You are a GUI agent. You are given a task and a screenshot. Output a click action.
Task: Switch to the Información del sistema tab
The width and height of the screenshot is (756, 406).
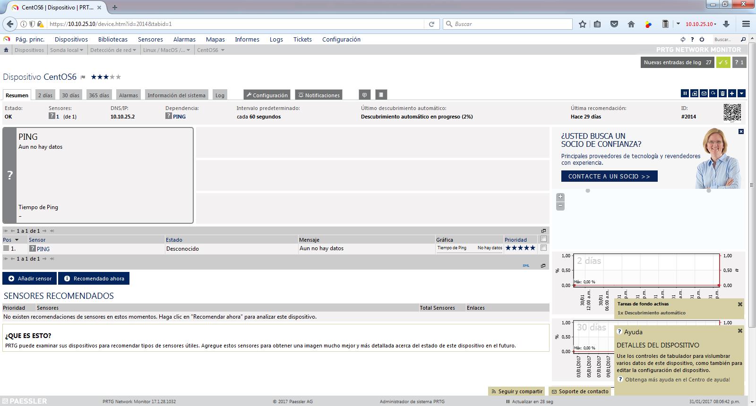(x=176, y=95)
